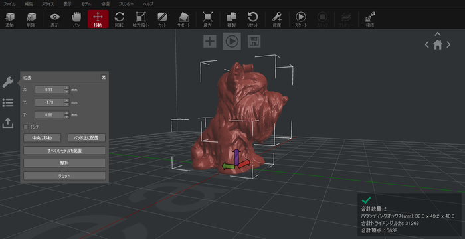Viewport: 465px width, 239px height.
Task: Click the purple Z-axis arrow on the gizmo
Action: [x=236, y=156]
